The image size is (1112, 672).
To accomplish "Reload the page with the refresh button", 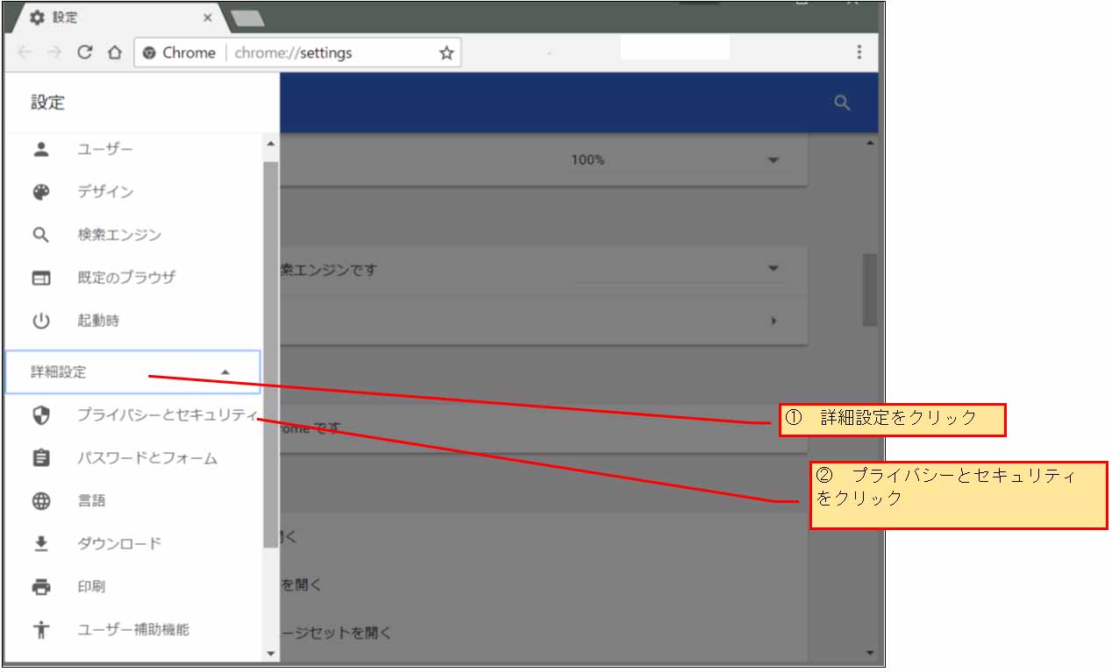I will point(85,53).
